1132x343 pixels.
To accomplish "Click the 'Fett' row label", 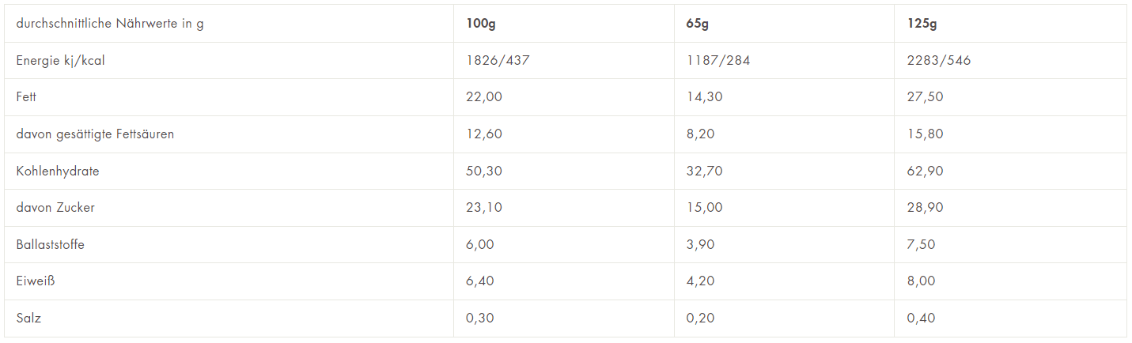I will point(26,97).
